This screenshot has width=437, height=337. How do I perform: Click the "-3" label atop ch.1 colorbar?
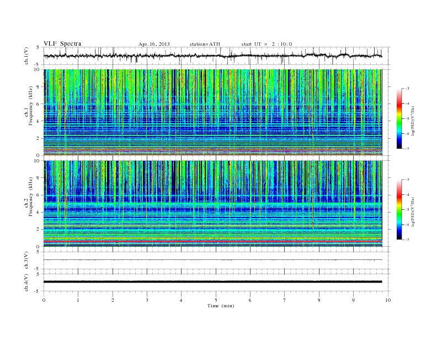(407, 89)
